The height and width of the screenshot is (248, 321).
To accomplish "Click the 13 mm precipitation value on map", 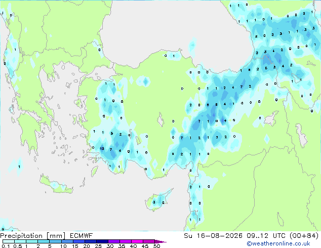I will pyautogui.click(x=102, y=149).
